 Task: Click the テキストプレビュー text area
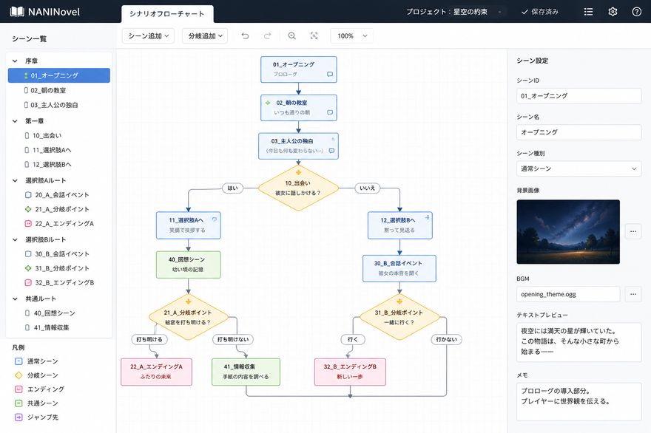point(579,342)
